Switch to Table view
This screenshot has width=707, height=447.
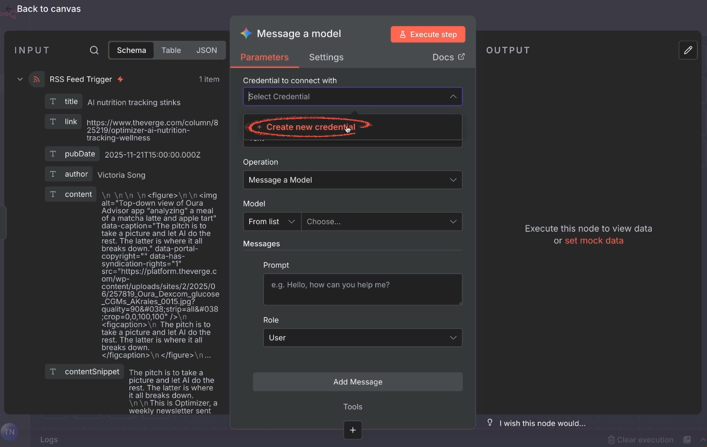[x=171, y=50]
